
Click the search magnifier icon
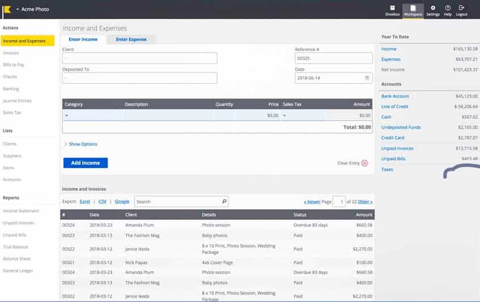coord(224,201)
